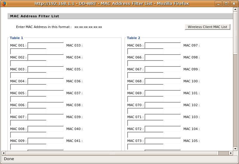Image resolution: width=239 pixels, height=164 pixels.
Task: Minimize the Firefox window
Action: pyautogui.click(x=218, y=4)
